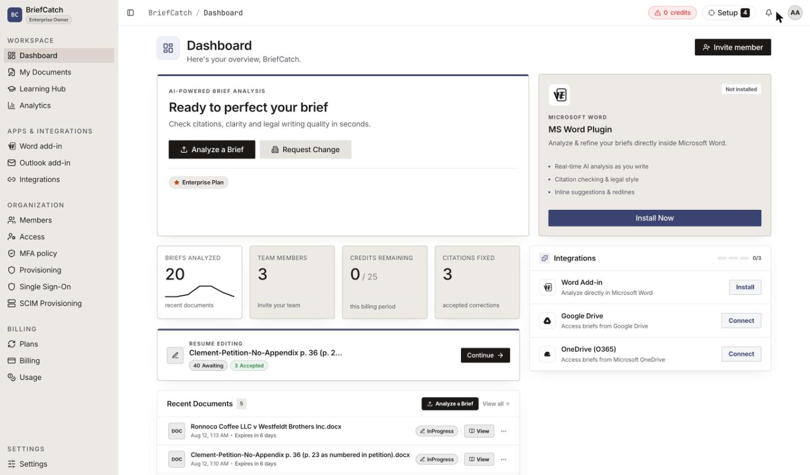
Task: Click the OneDrive integration icon
Action: tap(548, 354)
